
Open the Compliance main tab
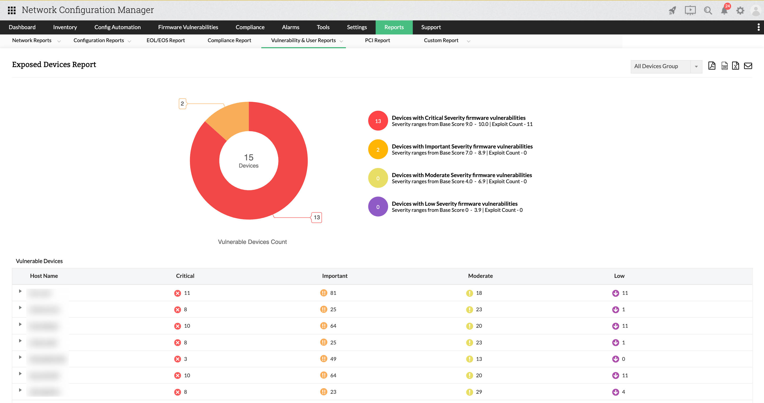click(250, 27)
